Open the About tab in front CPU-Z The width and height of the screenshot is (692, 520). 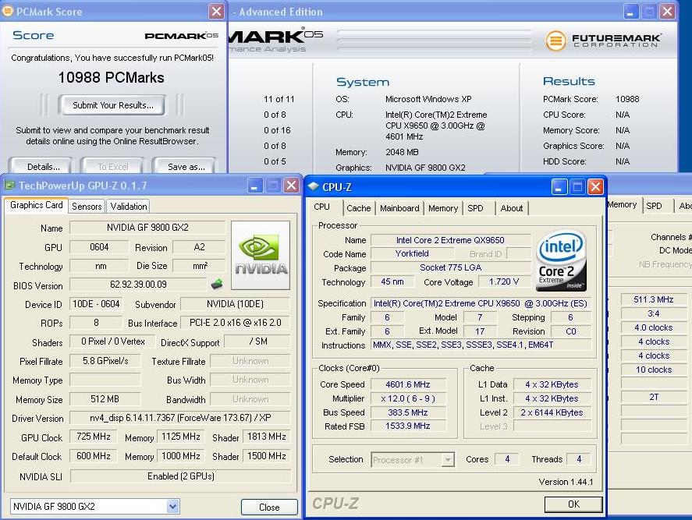coord(511,208)
